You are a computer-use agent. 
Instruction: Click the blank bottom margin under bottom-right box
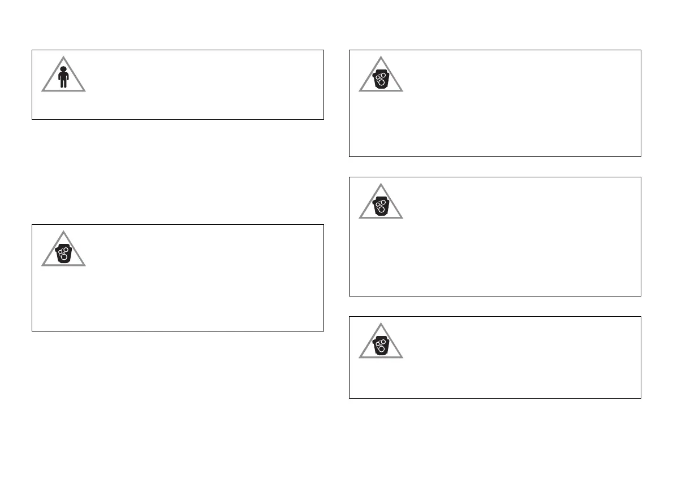(495, 437)
